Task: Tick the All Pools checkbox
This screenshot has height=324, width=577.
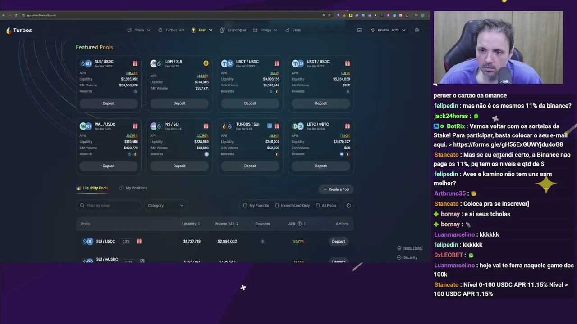Action: tap(317, 206)
